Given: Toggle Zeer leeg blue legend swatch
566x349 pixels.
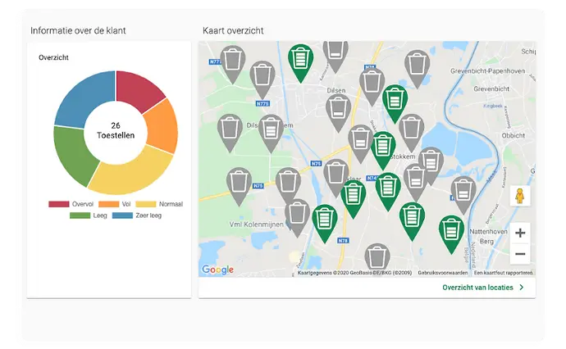Looking at the screenshot, I should pyautogui.click(x=122, y=215).
